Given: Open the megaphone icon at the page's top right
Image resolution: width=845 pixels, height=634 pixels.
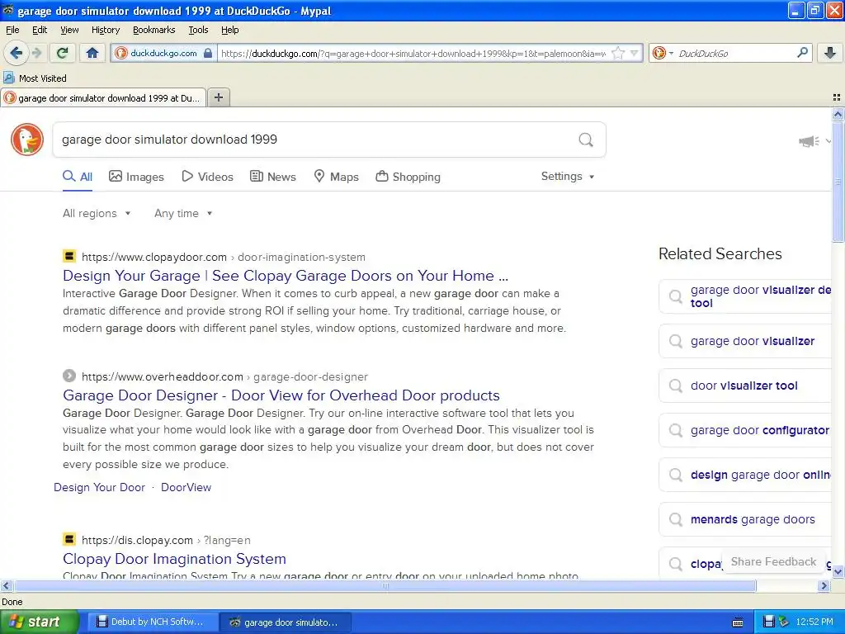Looking at the screenshot, I should (809, 141).
